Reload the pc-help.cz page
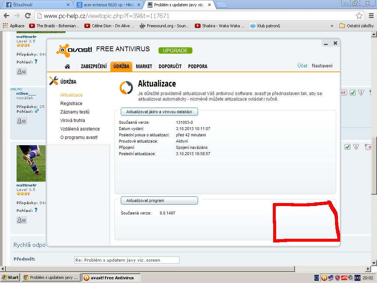Image resolution: width=377 pixels, height=283 pixels. click(28, 16)
